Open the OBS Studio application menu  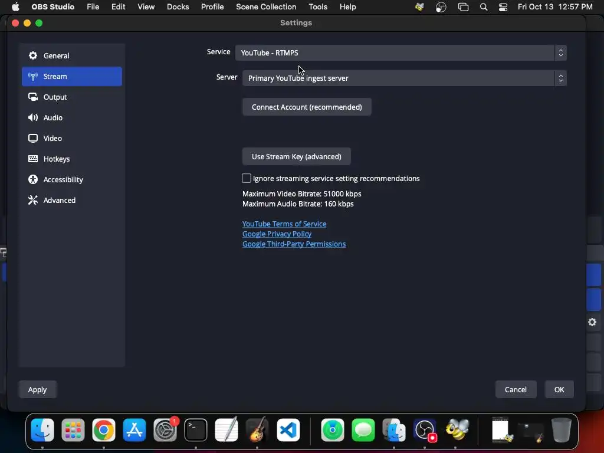tap(52, 7)
